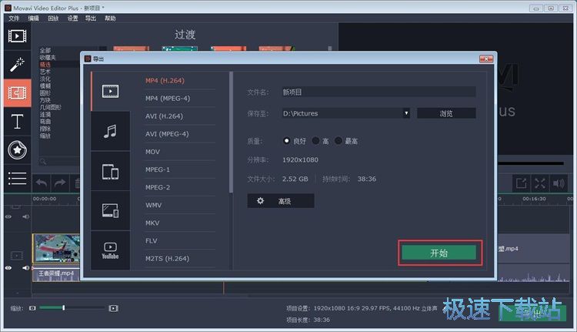Open the 文件 menu

point(14,18)
